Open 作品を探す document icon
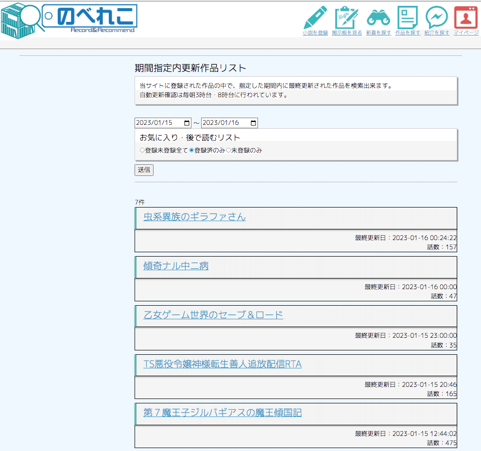The height and width of the screenshot is (451, 481). 407,17
